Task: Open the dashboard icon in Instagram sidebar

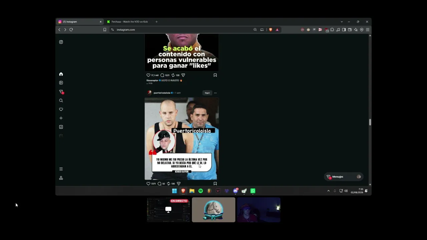Action: [61, 127]
